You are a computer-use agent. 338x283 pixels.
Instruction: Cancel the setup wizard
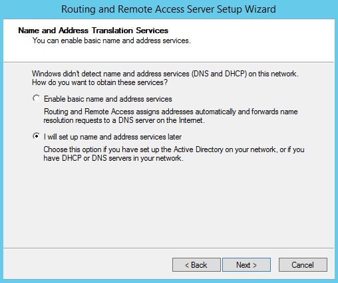pyautogui.click(x=303, y=264)
